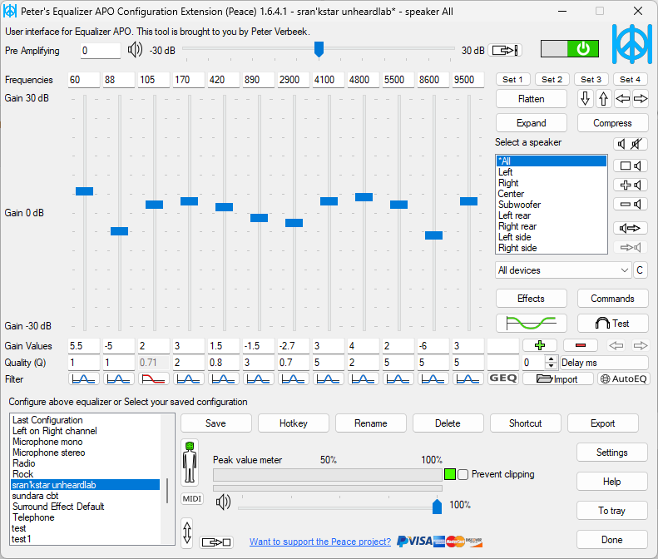Click the 2900 frequency input field
This screenshot has width=658, height=559.
coord(294,80)
